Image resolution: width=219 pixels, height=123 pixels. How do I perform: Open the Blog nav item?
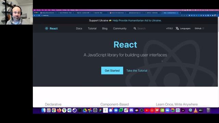pyautogui.click(x=105, y=28)
